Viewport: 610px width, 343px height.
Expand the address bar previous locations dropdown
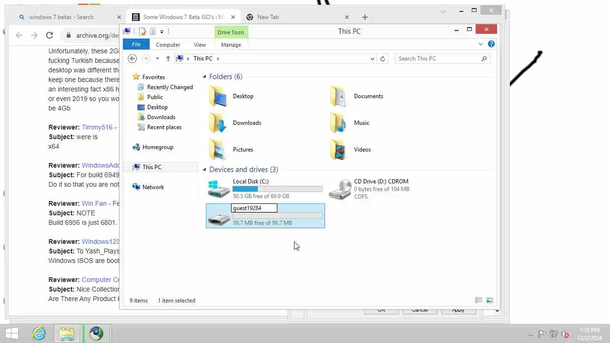click(372, 59)
